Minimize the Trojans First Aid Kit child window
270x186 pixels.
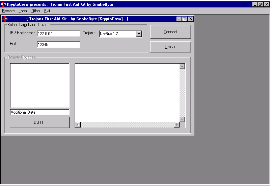point(179,19)
